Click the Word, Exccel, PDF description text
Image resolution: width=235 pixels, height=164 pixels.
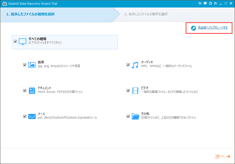[60, 92]
